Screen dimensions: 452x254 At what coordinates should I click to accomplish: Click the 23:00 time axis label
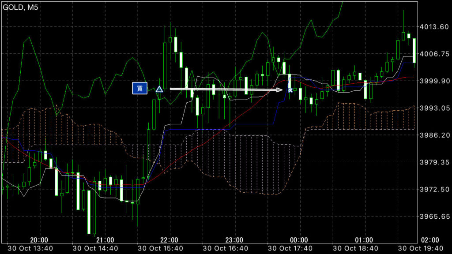point(234,240)
